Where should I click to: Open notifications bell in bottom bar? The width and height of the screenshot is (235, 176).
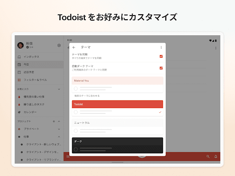coord(216,156)
